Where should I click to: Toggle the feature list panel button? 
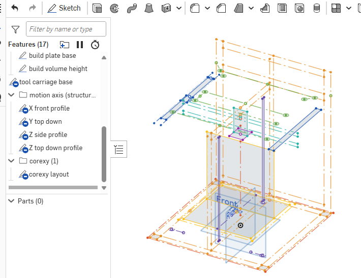coord(118,149)
